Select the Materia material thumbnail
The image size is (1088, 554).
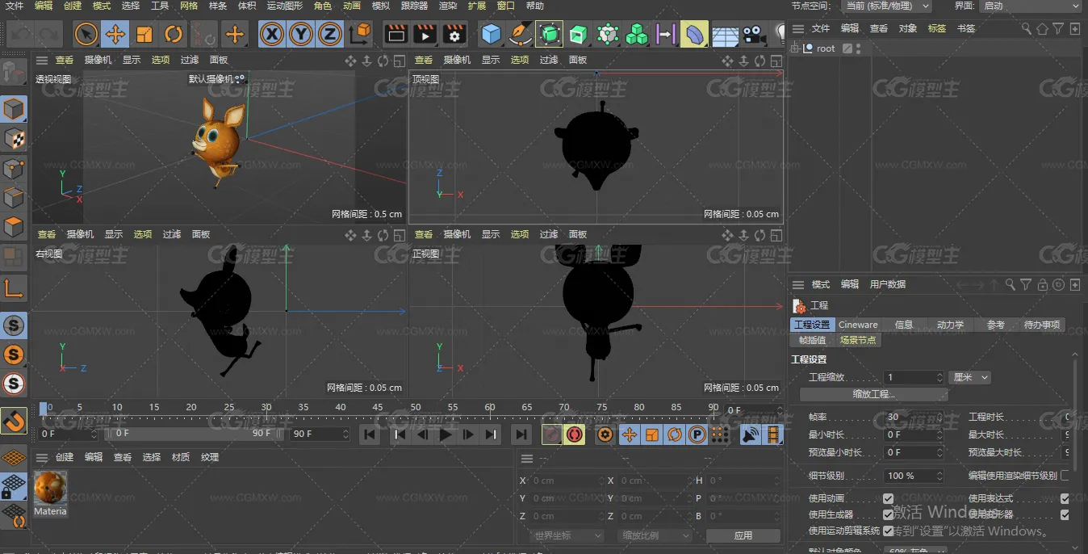click(51, 493)
